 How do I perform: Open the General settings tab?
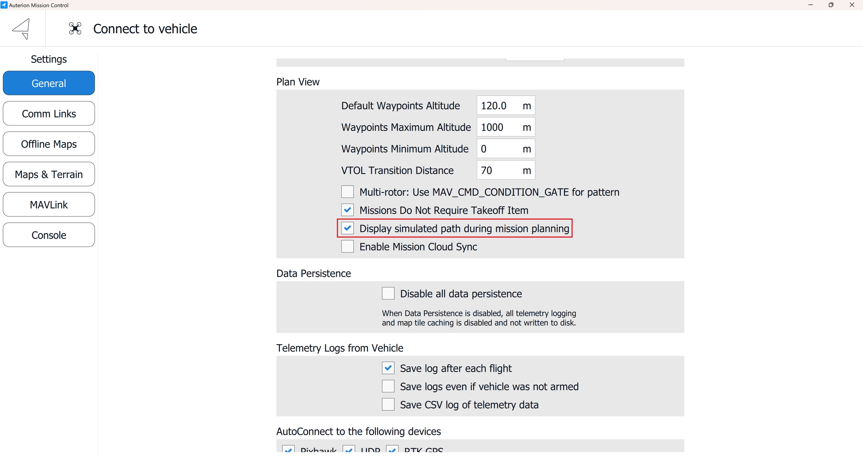click(49, 83)
